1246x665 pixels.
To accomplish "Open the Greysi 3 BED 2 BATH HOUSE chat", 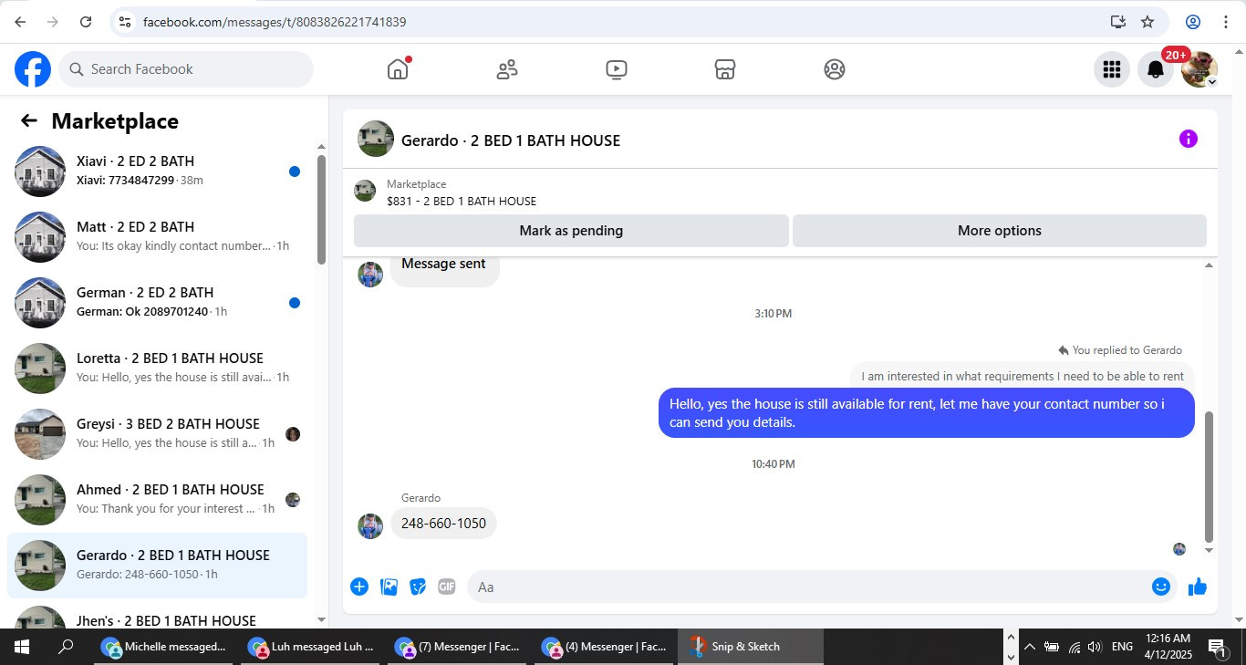I will 157,434.
